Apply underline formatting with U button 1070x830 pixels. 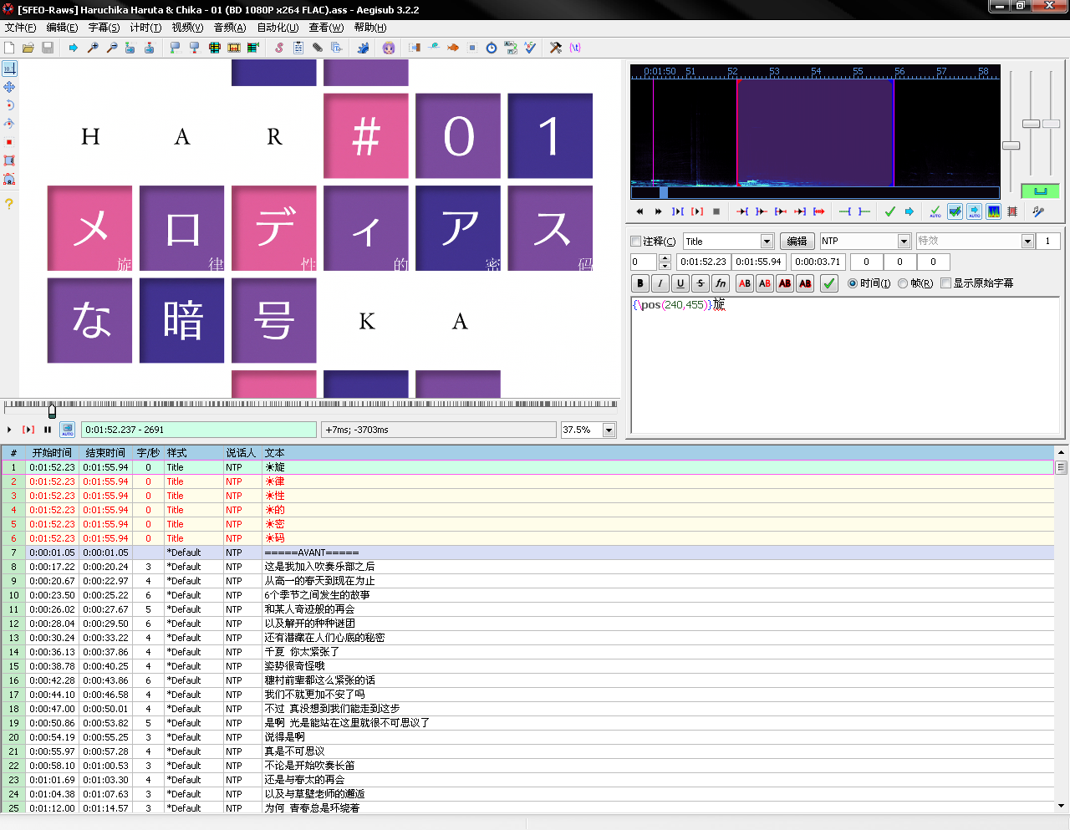point(680,283)
